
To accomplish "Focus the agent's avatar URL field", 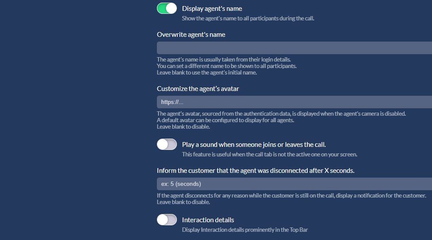I will pyautogui.click(x=294, y=102).
